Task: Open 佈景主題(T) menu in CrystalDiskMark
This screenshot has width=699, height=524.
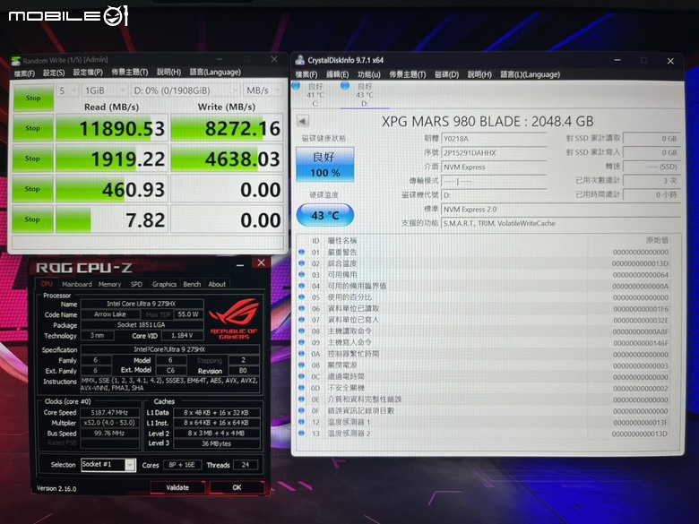Action: [130, 73]
